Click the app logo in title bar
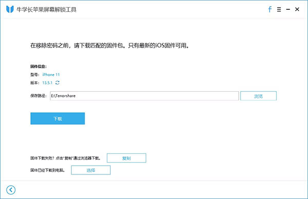The width and height of the screenshot is (308, 199). (10, 9)
